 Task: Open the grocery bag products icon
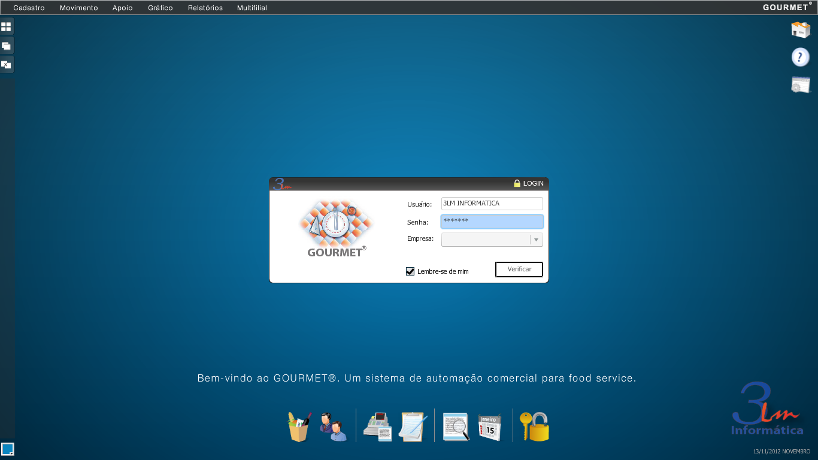[x=299, y=426]
